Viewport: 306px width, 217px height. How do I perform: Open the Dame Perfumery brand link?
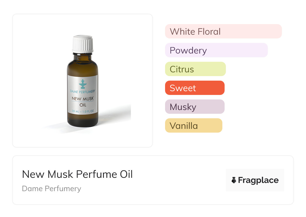pyautogui.click(x=52, y=189)
